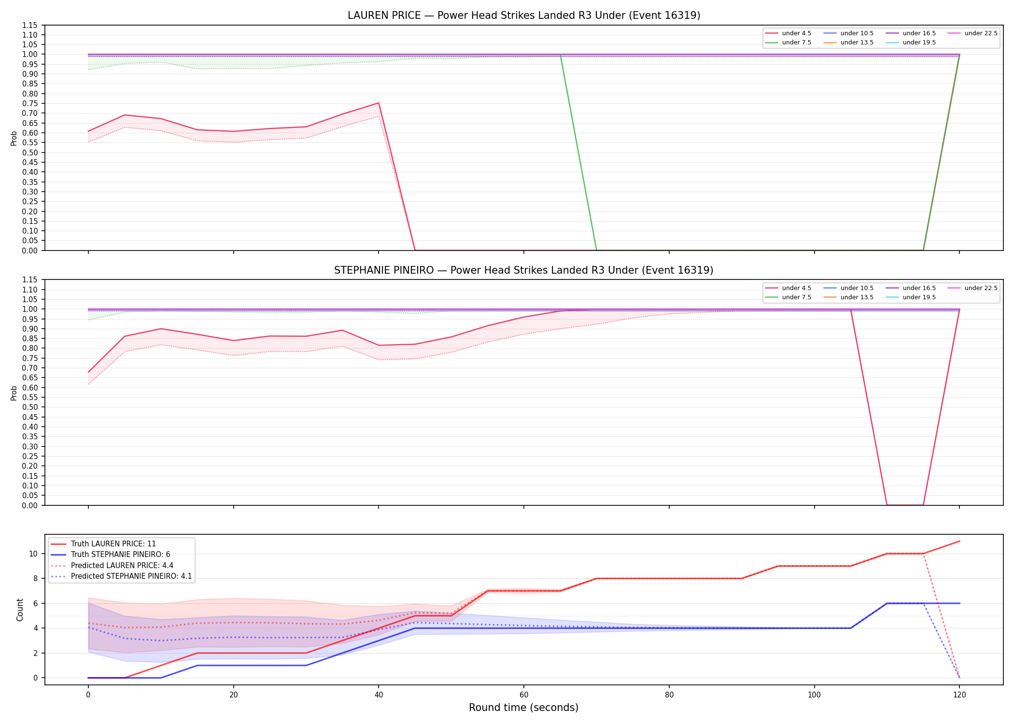Click the "10" tick on the Count axis

tap(33, 554)
